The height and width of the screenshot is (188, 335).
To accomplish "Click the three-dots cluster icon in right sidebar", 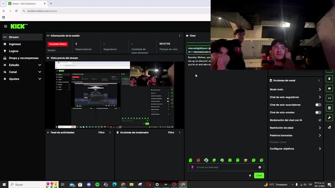I will pyautogui.click(x=329, y=127).
